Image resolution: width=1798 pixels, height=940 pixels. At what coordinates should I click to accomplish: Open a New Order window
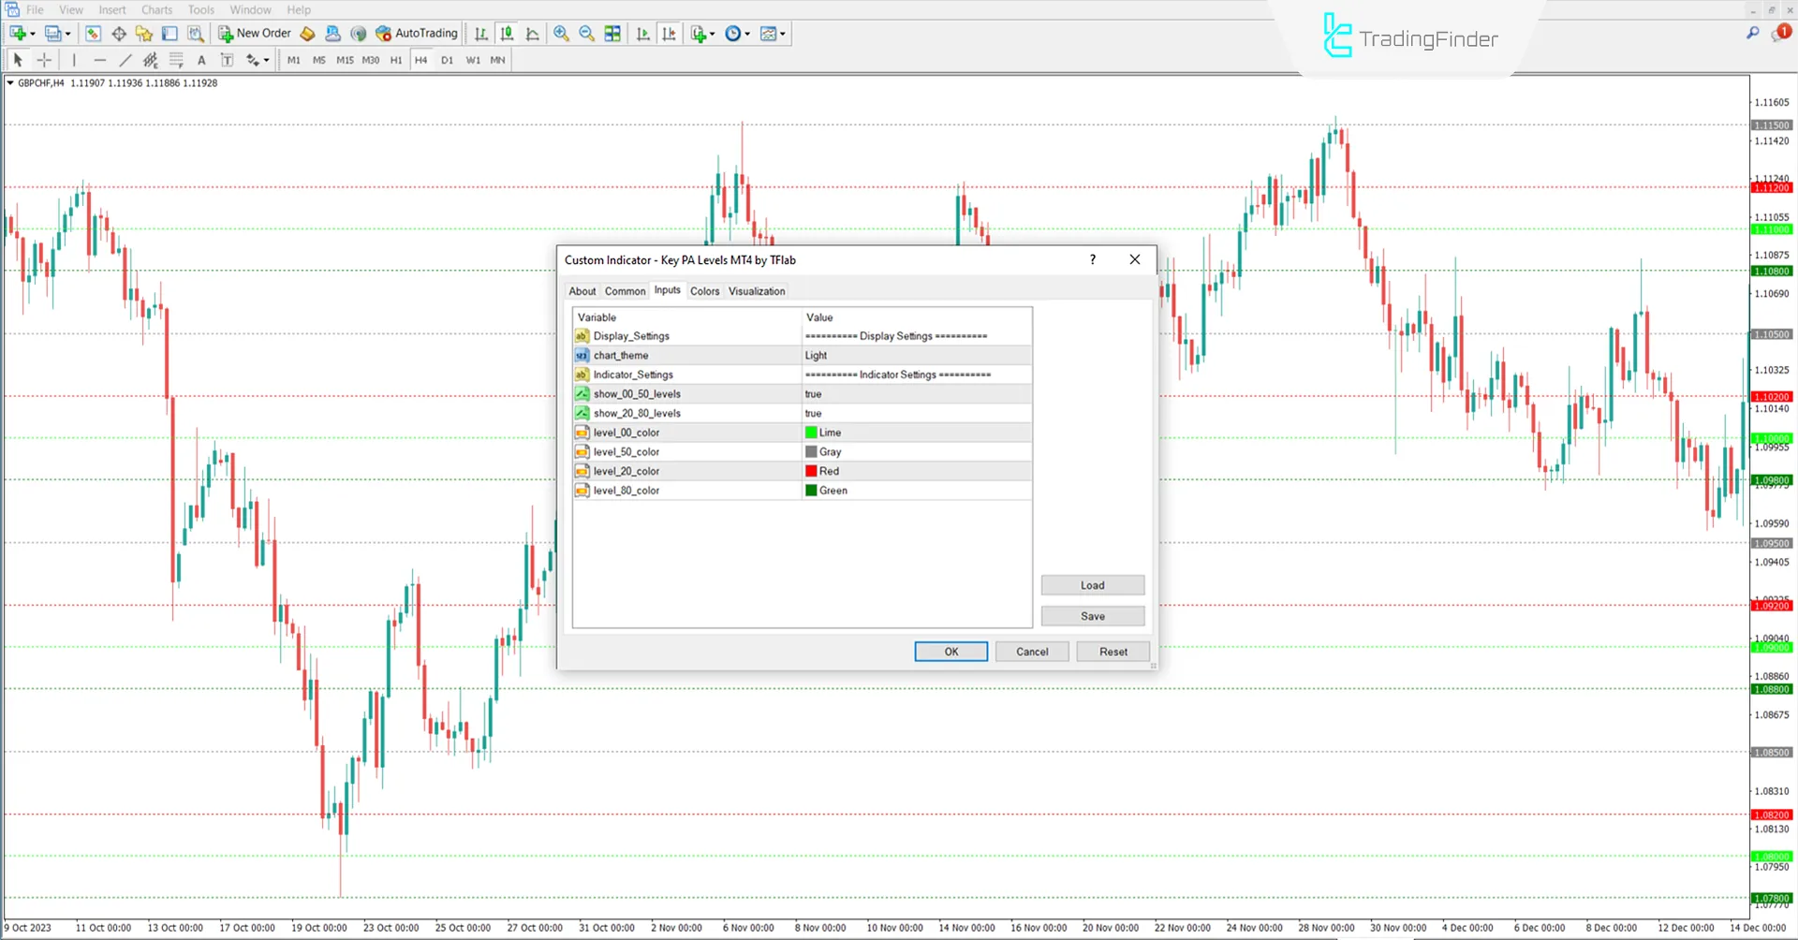click(253, 33)
